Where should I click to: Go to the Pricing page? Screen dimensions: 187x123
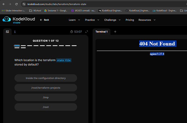pos(130,20)
